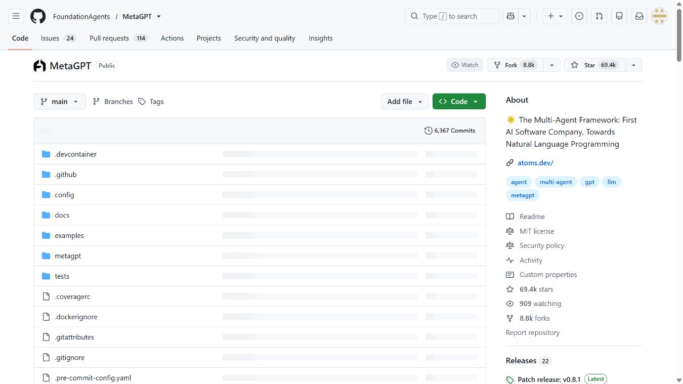Open the hamburger navigation menu
This screenshot has width=683, height=384.
click(16, 16)
